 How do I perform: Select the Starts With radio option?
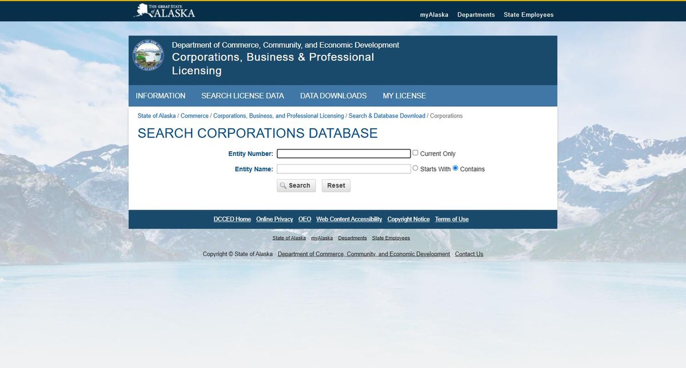pos(416,168)
